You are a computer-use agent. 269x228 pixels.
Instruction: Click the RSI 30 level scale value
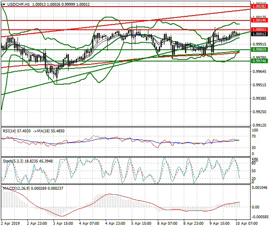click(x=254, y=148)
